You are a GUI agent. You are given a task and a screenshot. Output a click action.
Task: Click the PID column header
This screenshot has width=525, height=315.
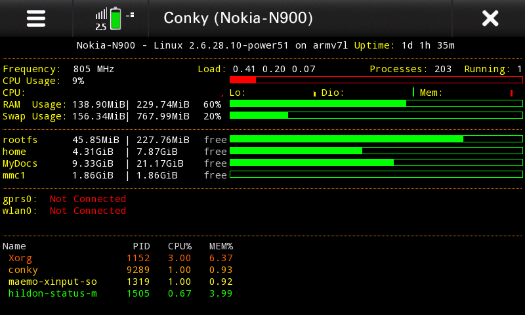coord(142,246)
